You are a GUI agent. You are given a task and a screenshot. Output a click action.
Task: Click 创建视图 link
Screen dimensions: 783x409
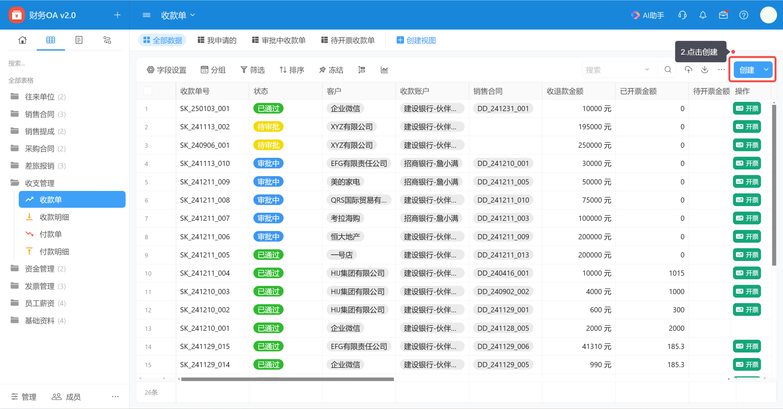click(x=416, y=40)
